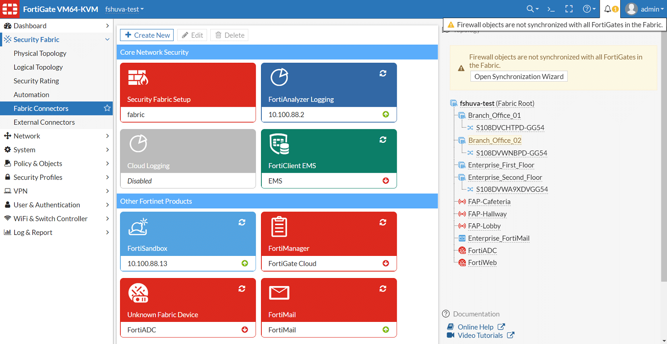Image resolution: width=667 pixels, height=344 pixels.
Task: Favorite Fabric Connectors with star icon
Action: pyautogui.click(x=107, y=108)
